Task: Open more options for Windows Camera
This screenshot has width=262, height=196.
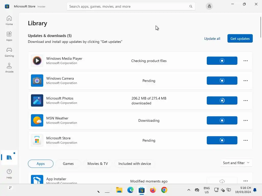Action: click(x=246, y=81)
